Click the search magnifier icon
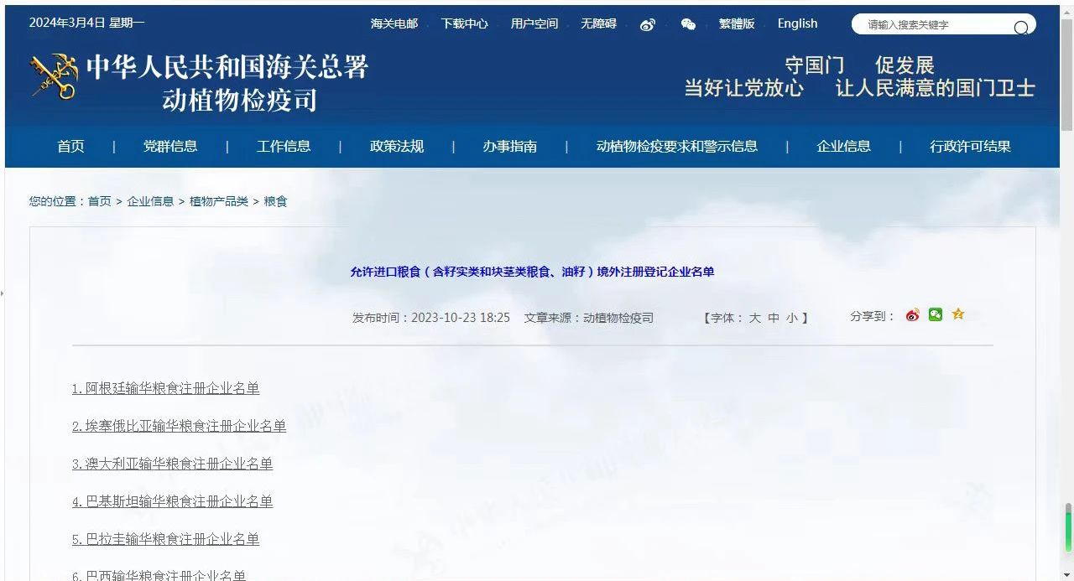This screenshot has height=581, width=1074. pos(1020,27)
